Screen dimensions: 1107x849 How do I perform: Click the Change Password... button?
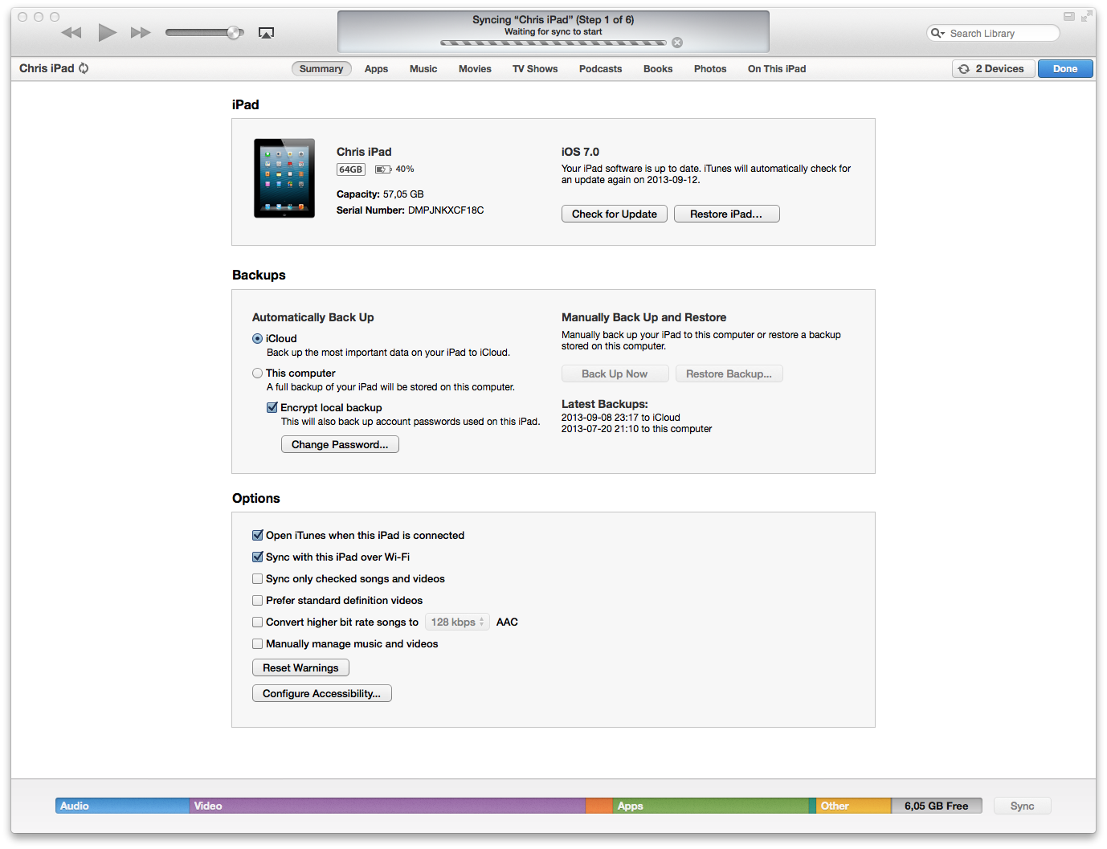click(x=340, y=444)
